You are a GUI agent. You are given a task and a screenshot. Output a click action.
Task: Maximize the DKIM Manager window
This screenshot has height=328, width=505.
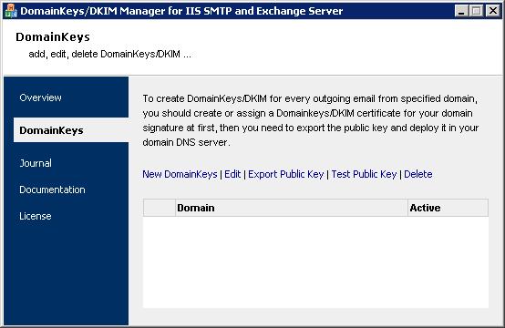point(477,11)
